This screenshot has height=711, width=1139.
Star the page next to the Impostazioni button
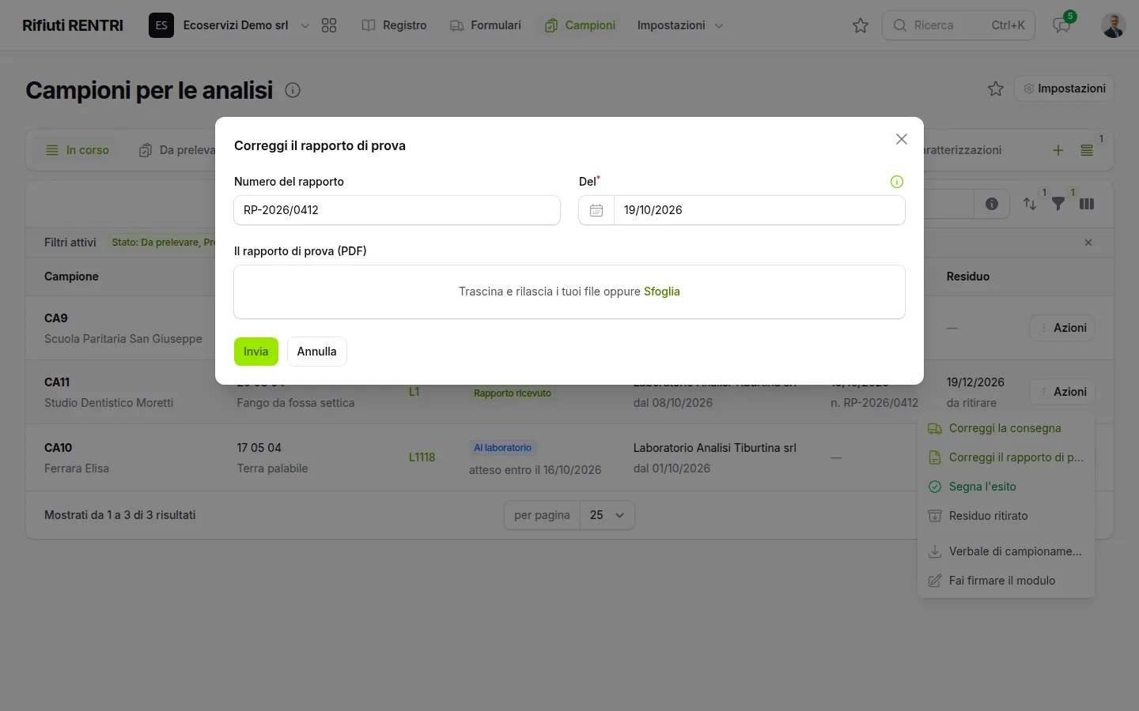coord(996,88)
